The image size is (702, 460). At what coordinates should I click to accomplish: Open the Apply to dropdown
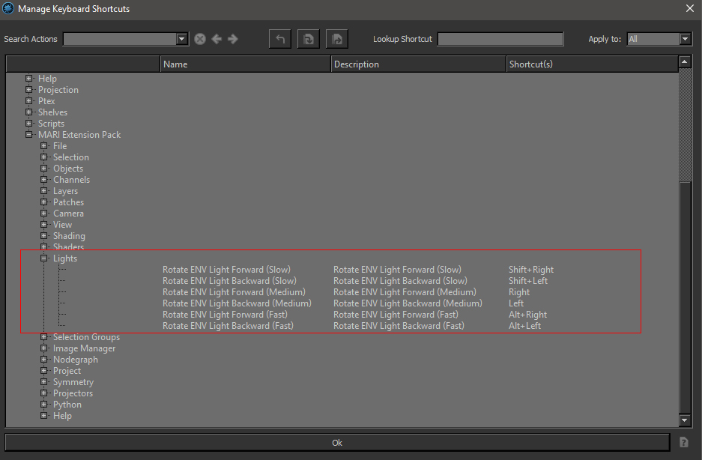pyautogui.click(x=685, y=39)
